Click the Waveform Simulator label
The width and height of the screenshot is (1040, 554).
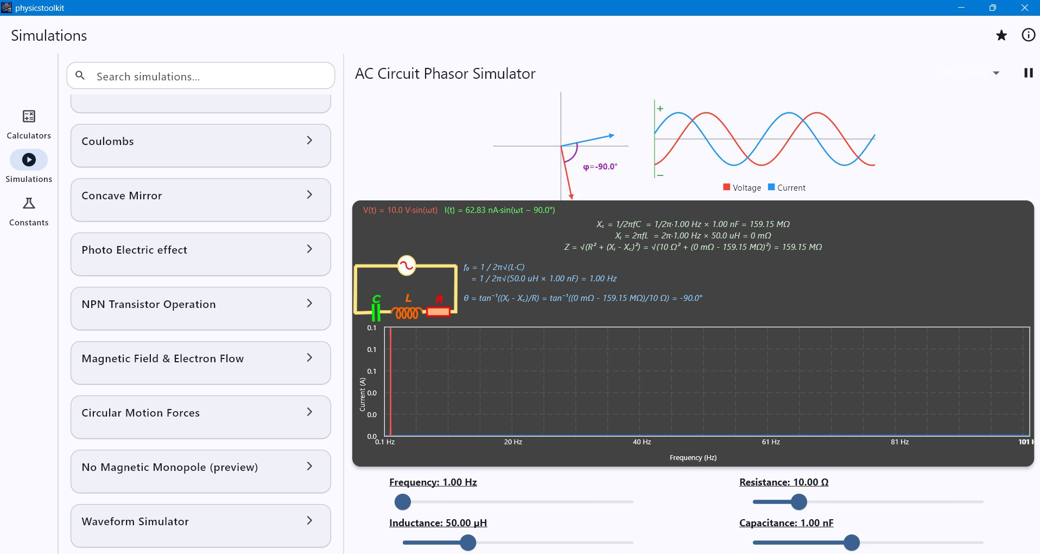[x=135, y=521]
